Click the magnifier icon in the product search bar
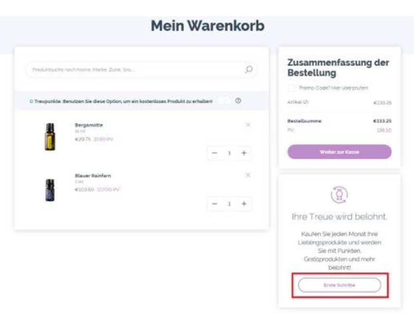The height and width of the screenshot is (322, 414). point(249,69)
